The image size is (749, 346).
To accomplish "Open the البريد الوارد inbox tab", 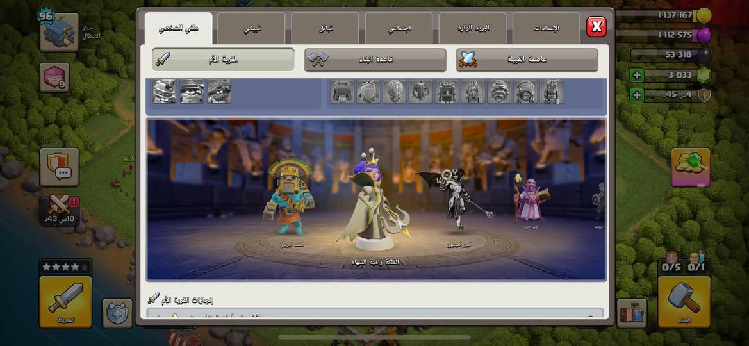I will pos(472,28).
